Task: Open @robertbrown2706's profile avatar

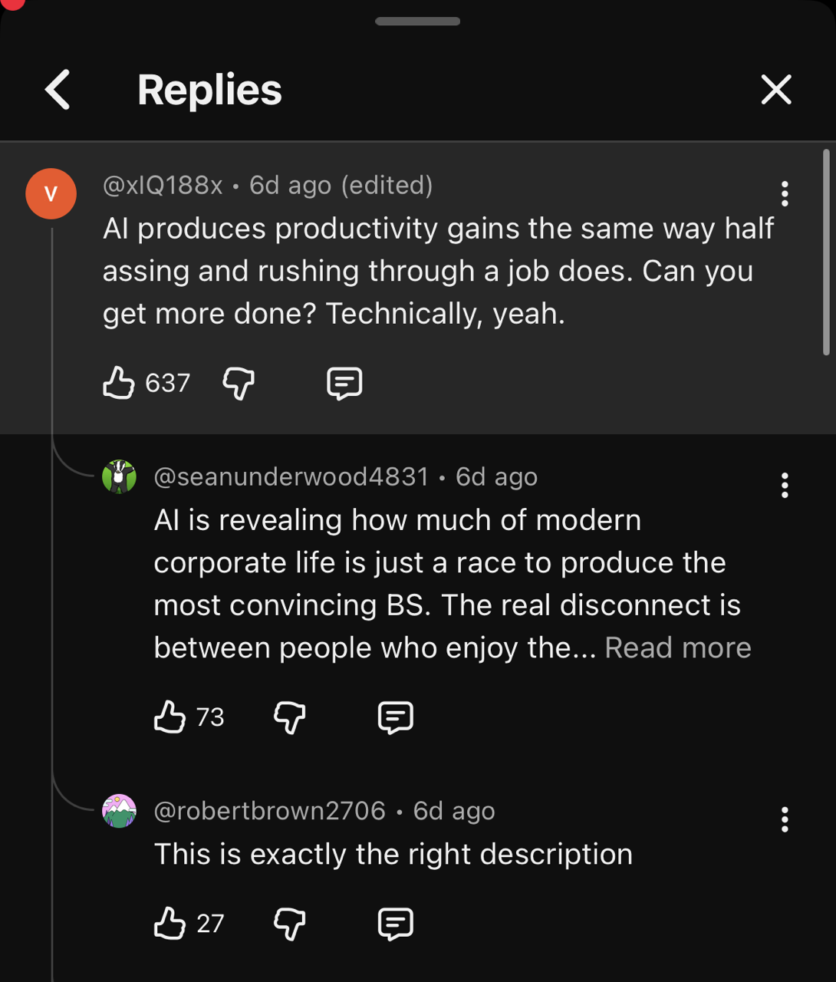Action: pyautogui.click(x=119, y=811)
